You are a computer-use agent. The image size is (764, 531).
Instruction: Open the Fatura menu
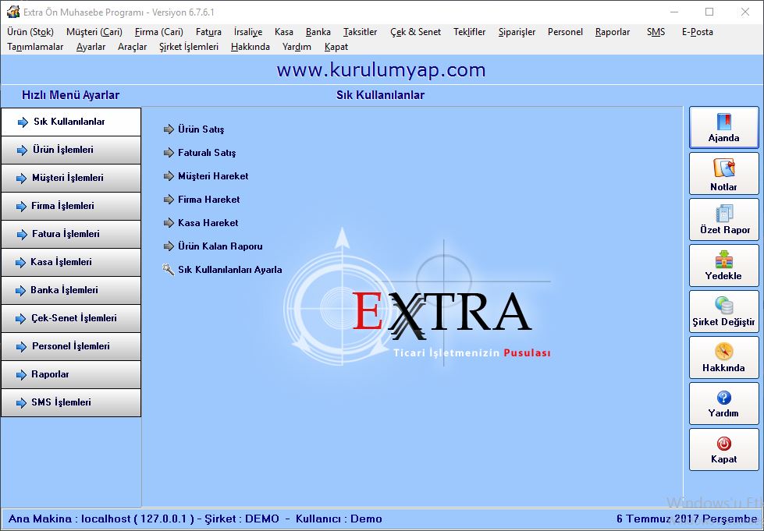pos(208,32)
